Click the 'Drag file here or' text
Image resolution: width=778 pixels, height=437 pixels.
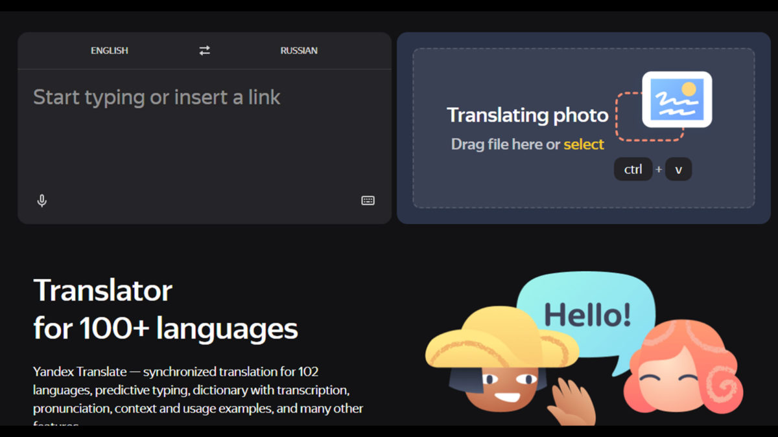coord(506,144)
